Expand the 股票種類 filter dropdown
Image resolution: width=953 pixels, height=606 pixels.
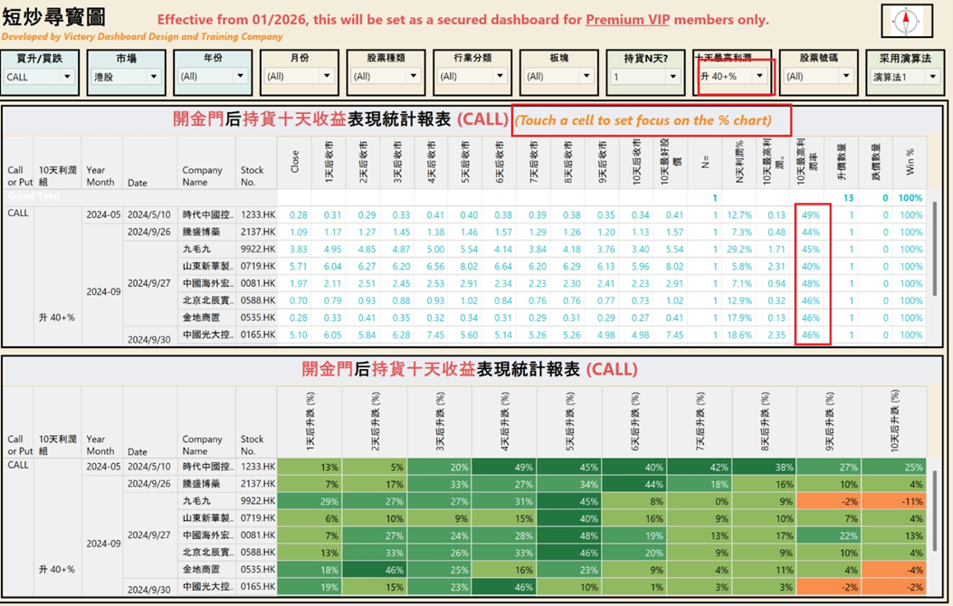(x=413, y=77)
